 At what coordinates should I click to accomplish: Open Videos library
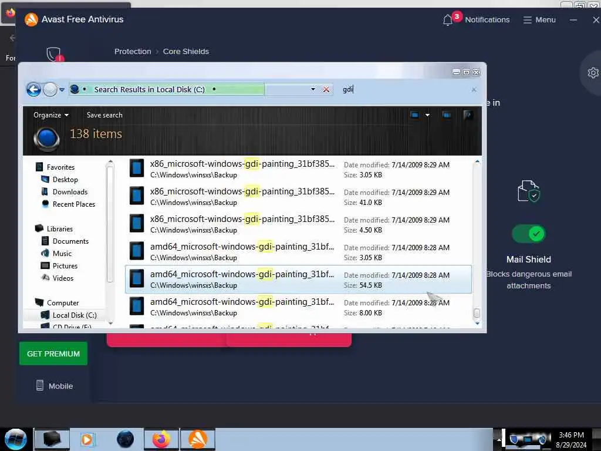pyautogui.click(x=62, y=278)
